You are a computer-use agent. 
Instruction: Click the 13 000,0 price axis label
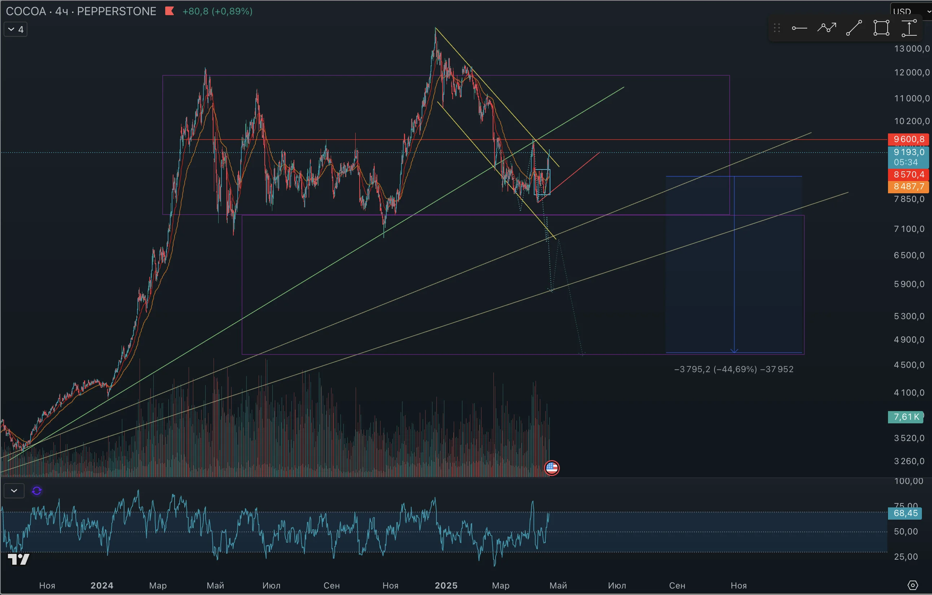911,48
